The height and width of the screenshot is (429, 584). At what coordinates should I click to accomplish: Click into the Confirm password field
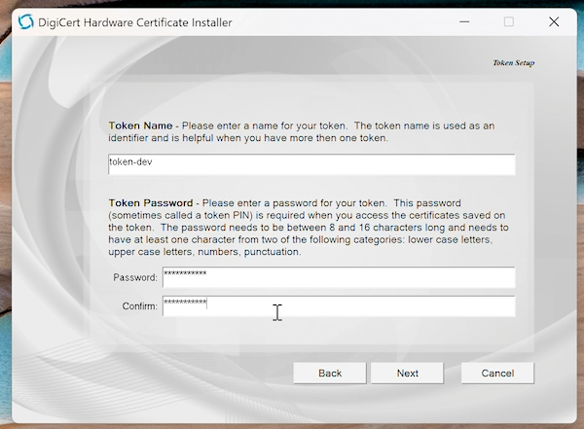click(338, 306)
